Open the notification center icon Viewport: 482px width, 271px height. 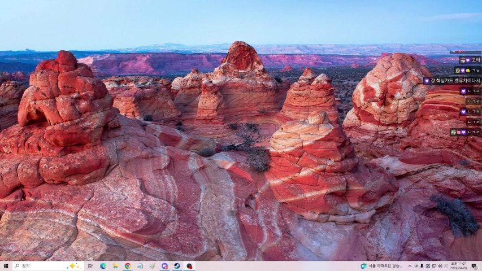(x=474, y=266)
